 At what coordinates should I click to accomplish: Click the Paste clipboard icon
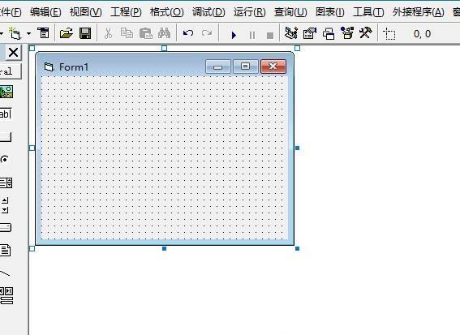[x=145, y=33]
